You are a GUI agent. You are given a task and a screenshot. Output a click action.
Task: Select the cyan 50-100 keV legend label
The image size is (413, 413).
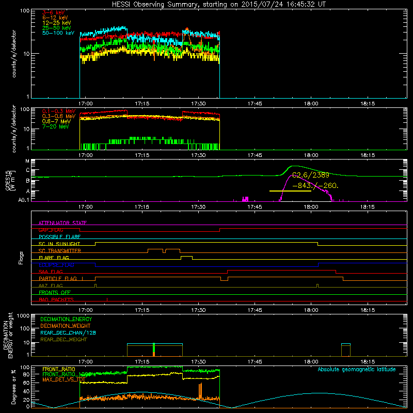[58, 33]
